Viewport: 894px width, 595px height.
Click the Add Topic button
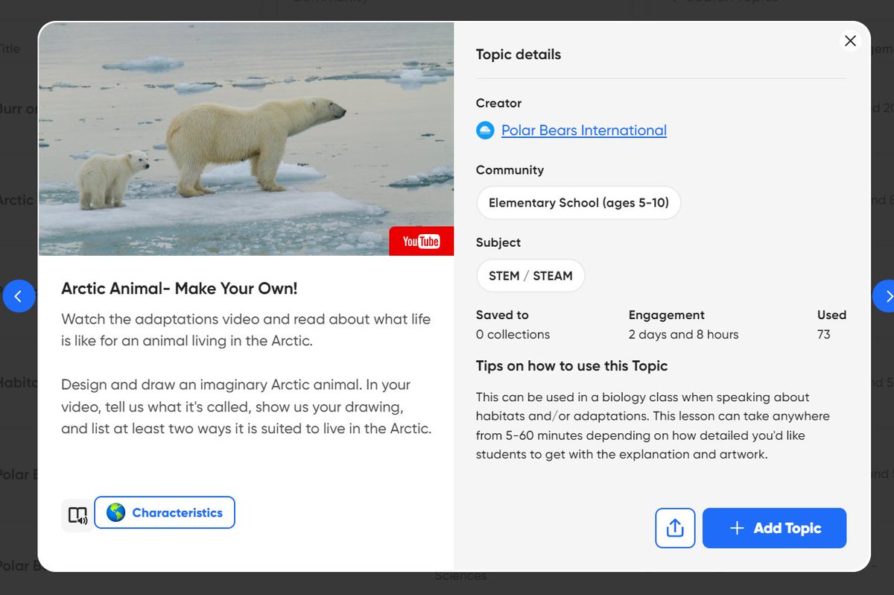coord(774,528)
